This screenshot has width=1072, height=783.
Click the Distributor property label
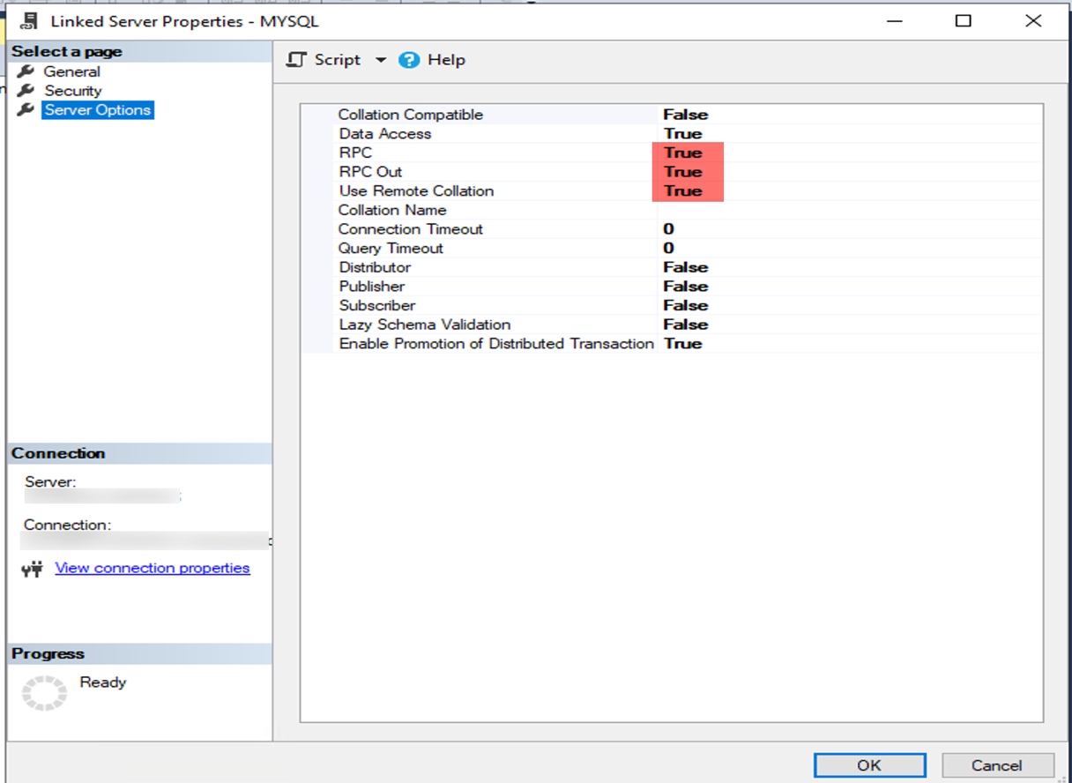[375, 267]
